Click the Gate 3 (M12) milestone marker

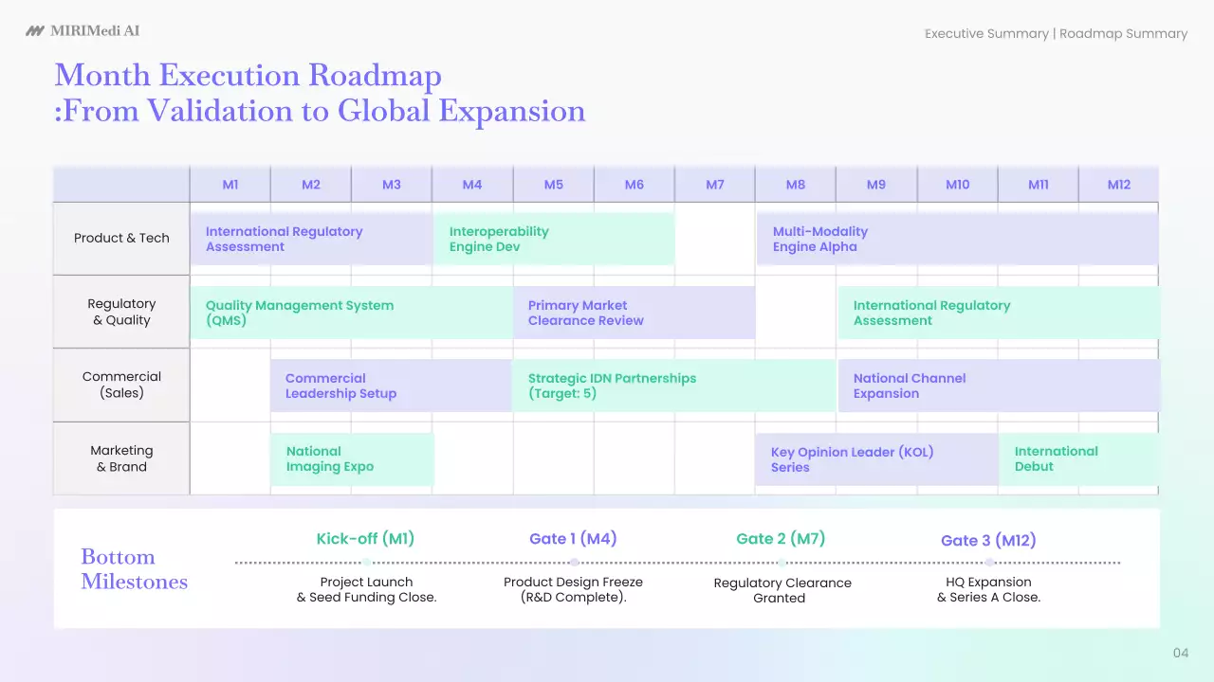(989, 563)
